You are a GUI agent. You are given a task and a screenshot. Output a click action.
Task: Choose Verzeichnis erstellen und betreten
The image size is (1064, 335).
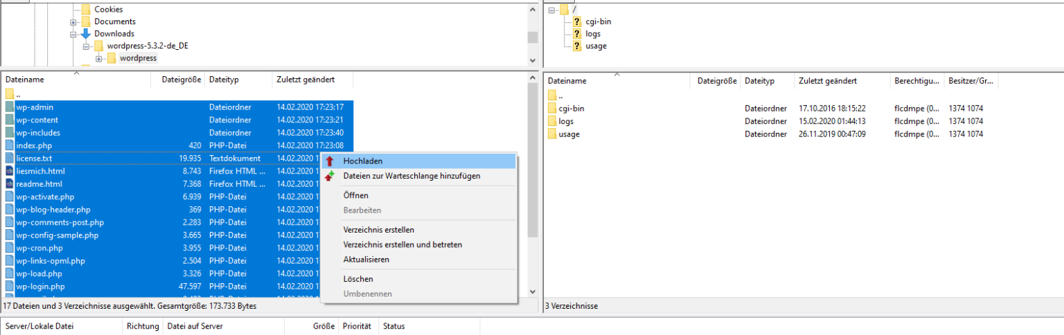pos(418,244)
